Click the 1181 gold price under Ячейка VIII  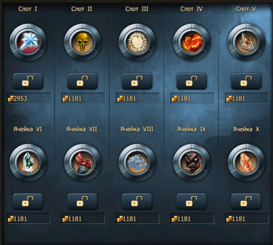click(138, 218)
